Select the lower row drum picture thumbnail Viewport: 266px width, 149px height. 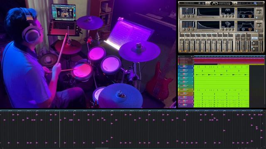[x=228, y=24]
